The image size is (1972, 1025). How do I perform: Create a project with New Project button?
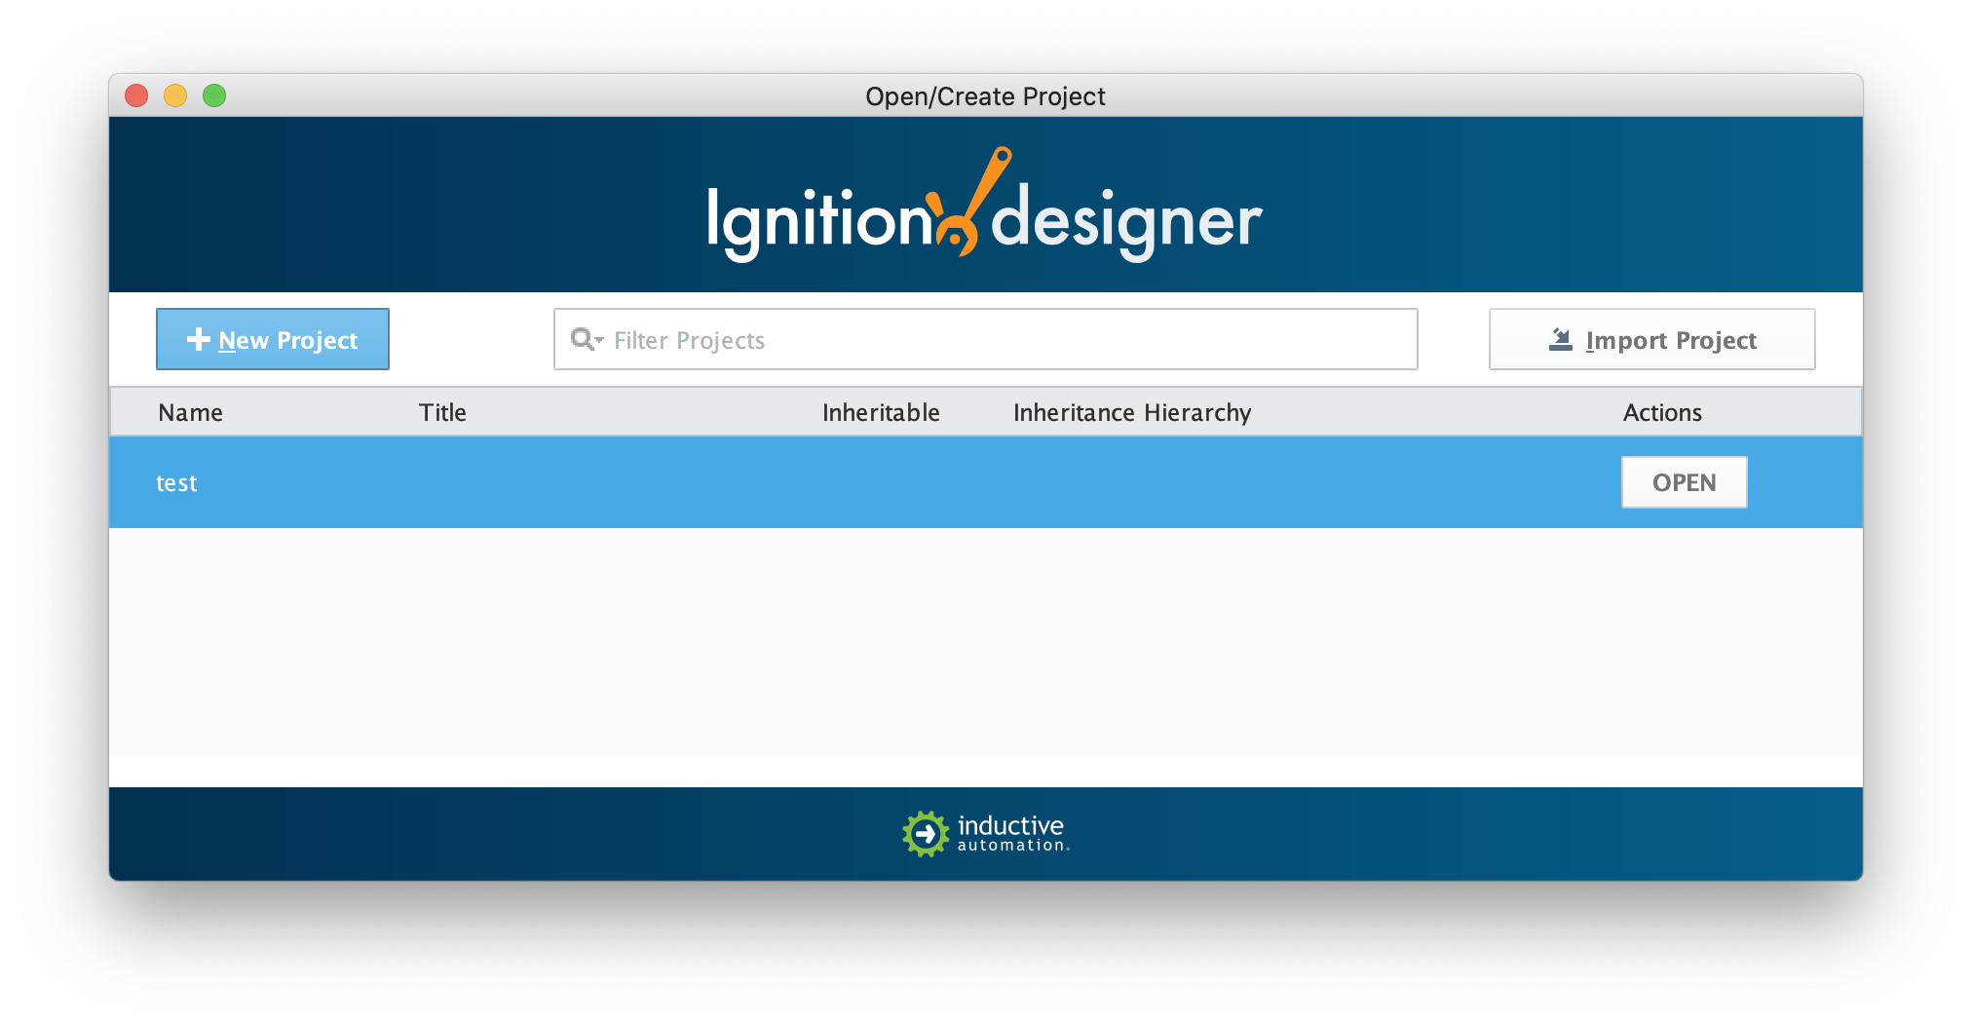273,339
